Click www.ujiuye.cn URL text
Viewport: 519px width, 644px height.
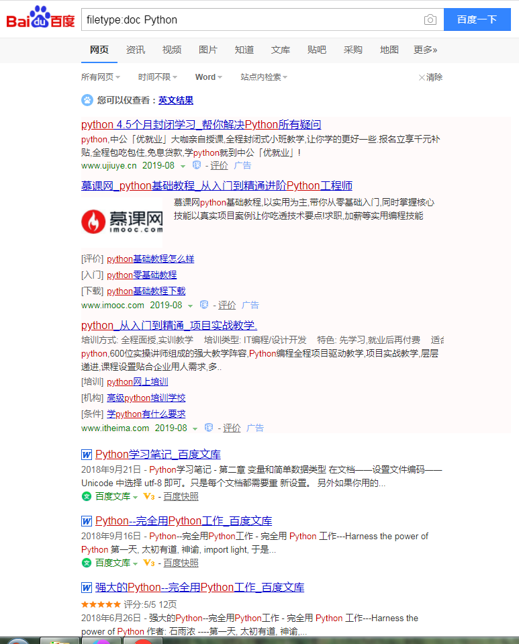point(109,165)
